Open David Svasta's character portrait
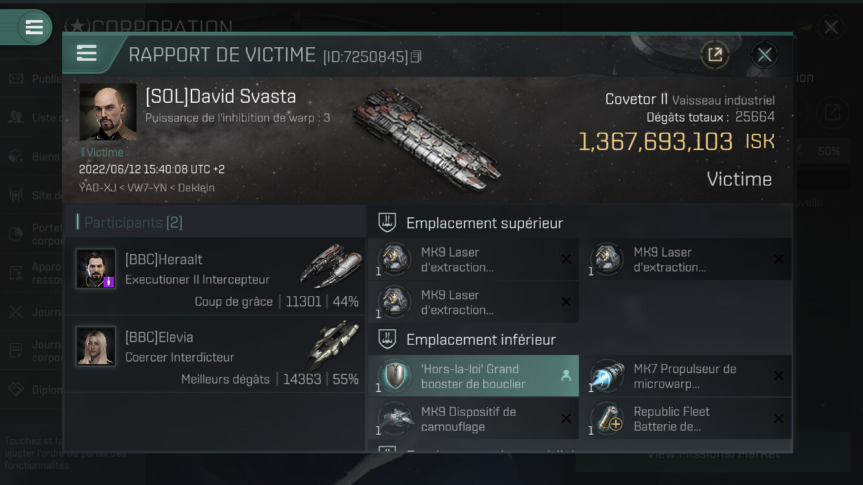Viewport: 863px width, 485px height. click(x=107, y=112)
